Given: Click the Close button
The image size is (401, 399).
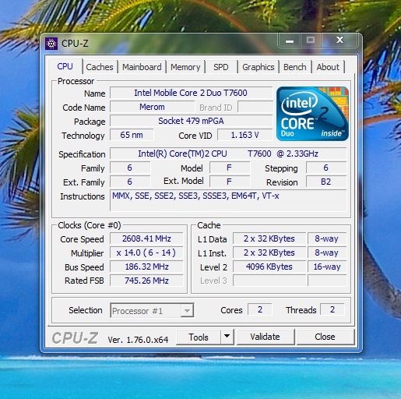Looking at the screenshot, I should (x=325, y=337).
